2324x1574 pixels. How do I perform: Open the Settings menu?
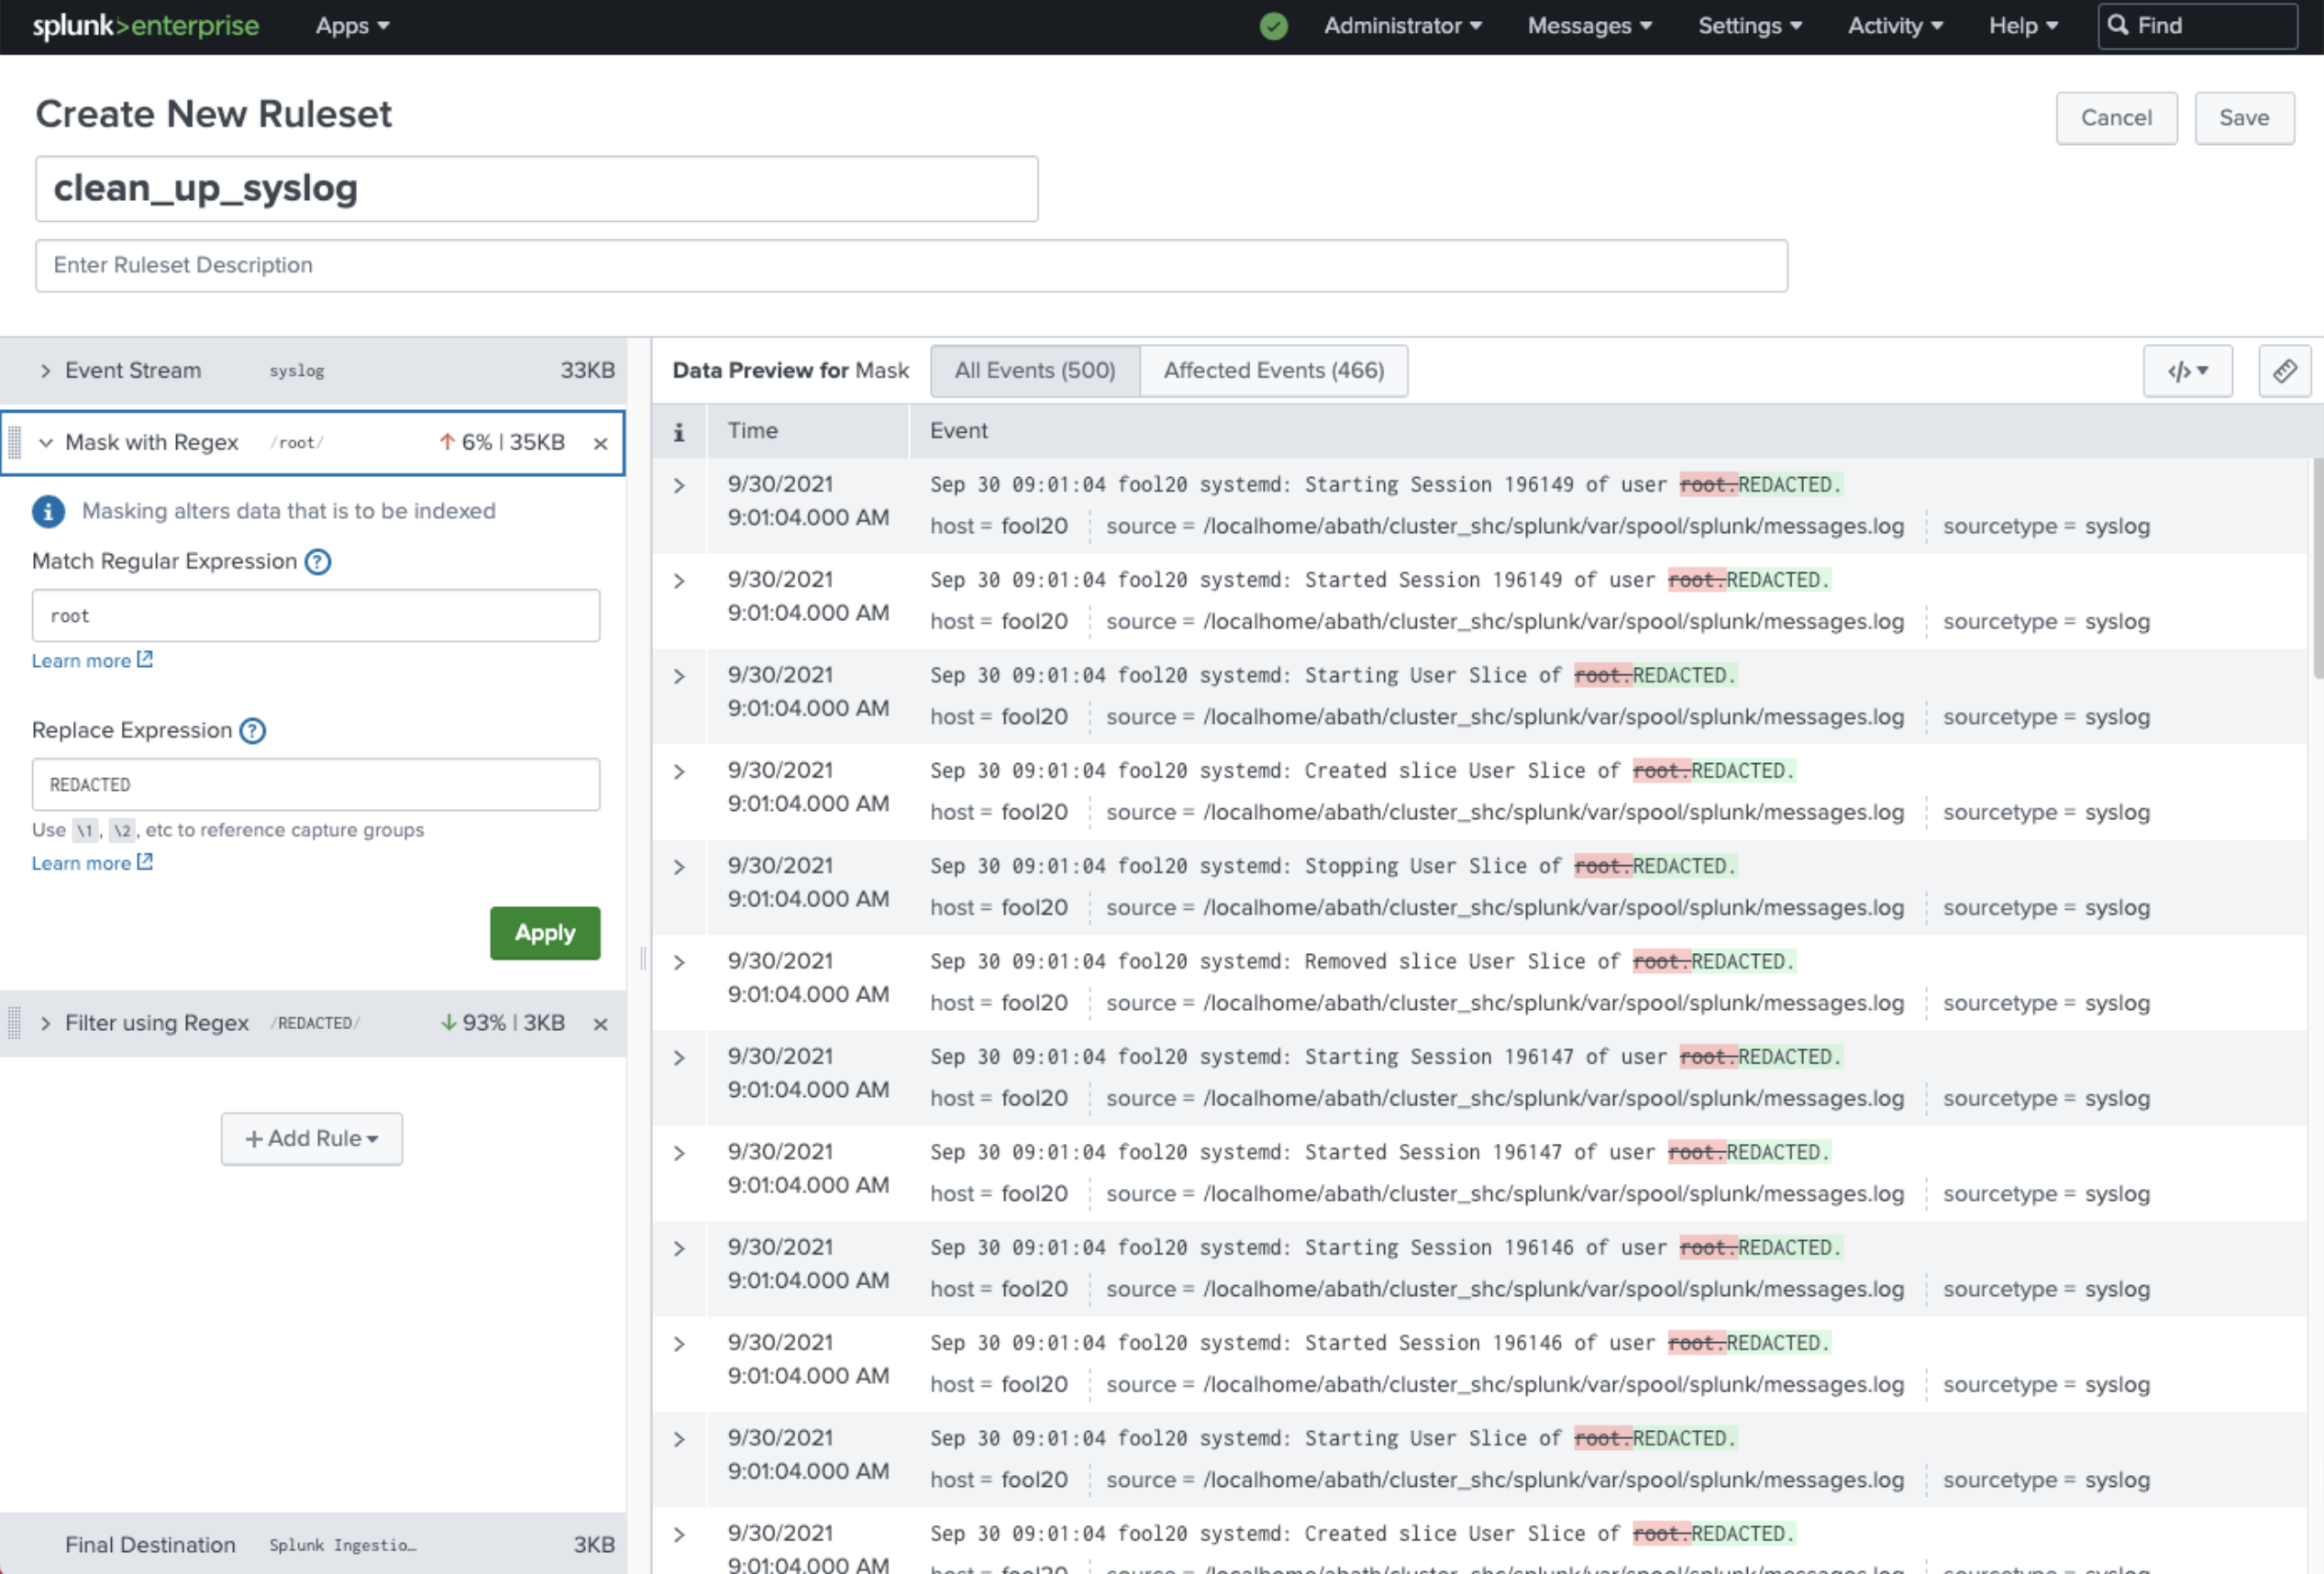coord(1750,26)
